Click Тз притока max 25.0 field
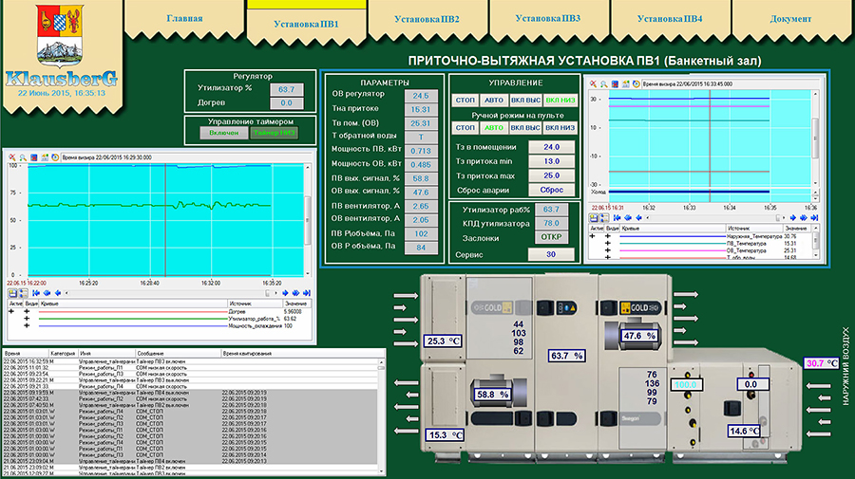855x479 pixels. click(x=551, y=175)
